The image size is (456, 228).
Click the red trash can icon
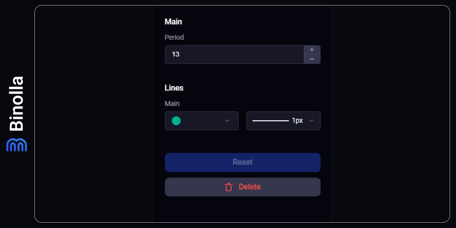[x=229, y=187]
